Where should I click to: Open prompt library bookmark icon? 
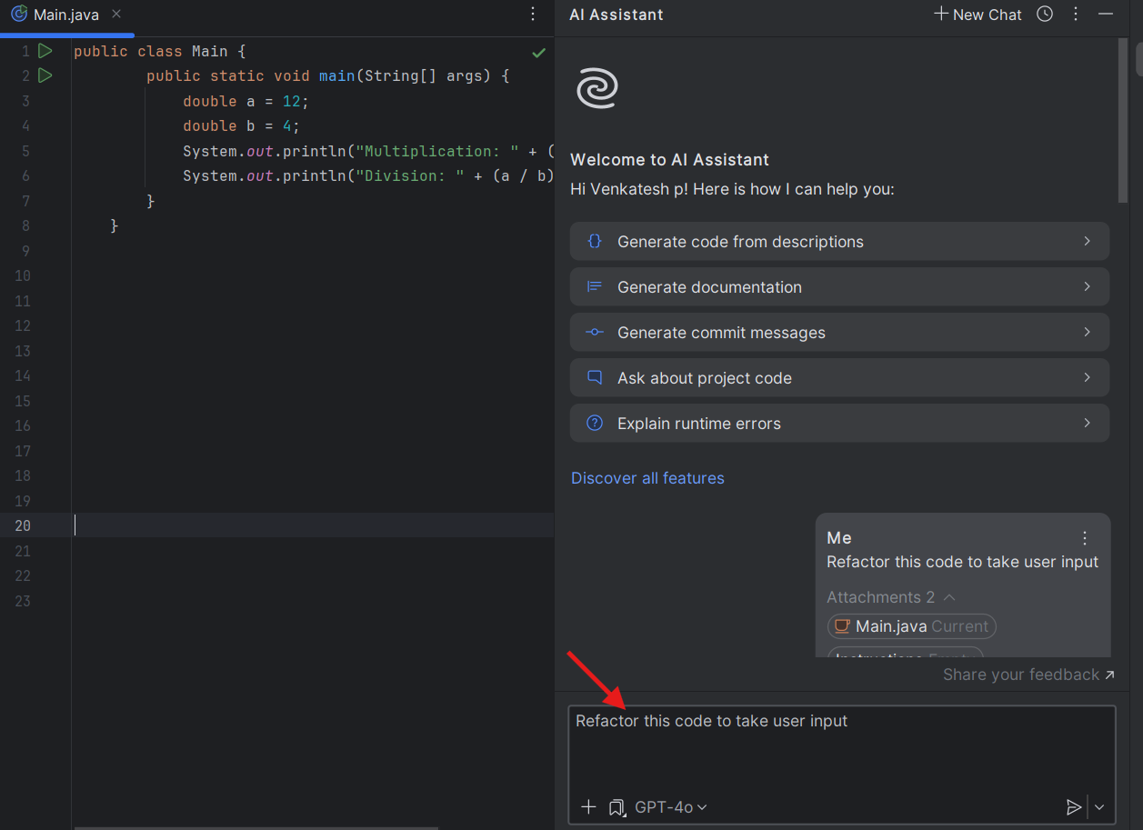click(x=617, y=806)
